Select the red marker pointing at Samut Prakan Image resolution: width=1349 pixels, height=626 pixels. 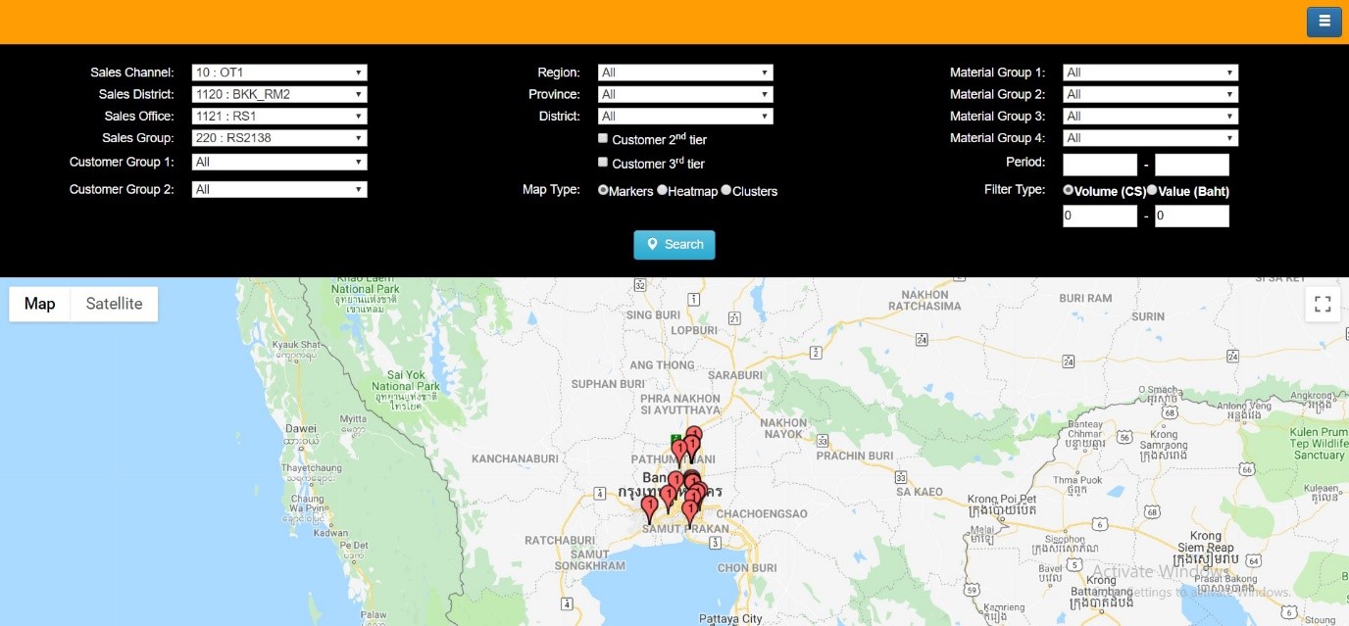pyautogui.click(x=689, y=514)
